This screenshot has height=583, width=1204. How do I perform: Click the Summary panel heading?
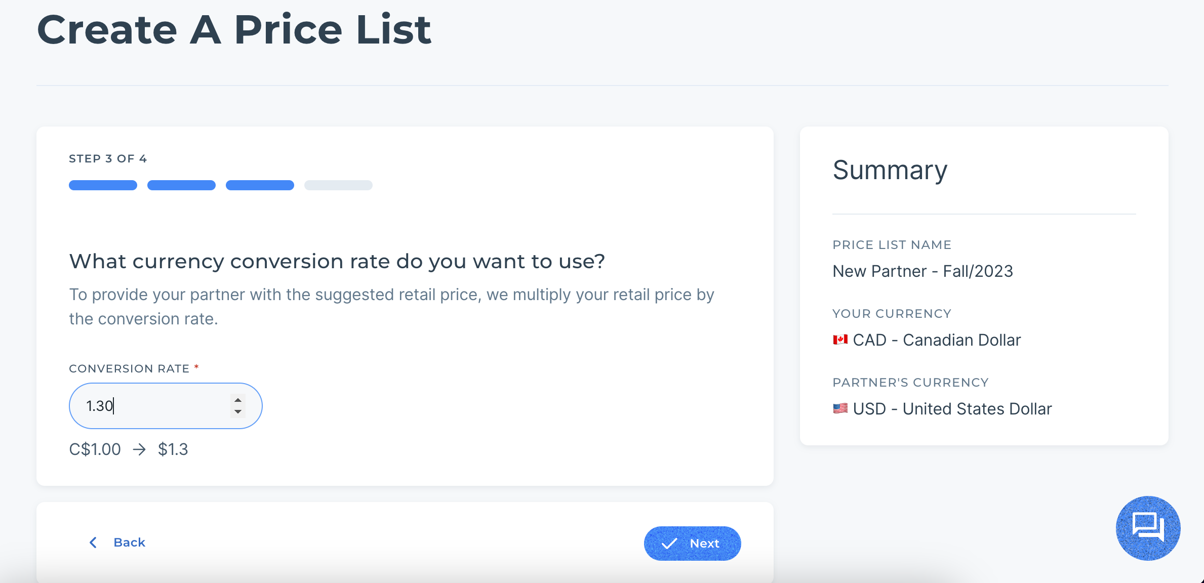(890, 170)
